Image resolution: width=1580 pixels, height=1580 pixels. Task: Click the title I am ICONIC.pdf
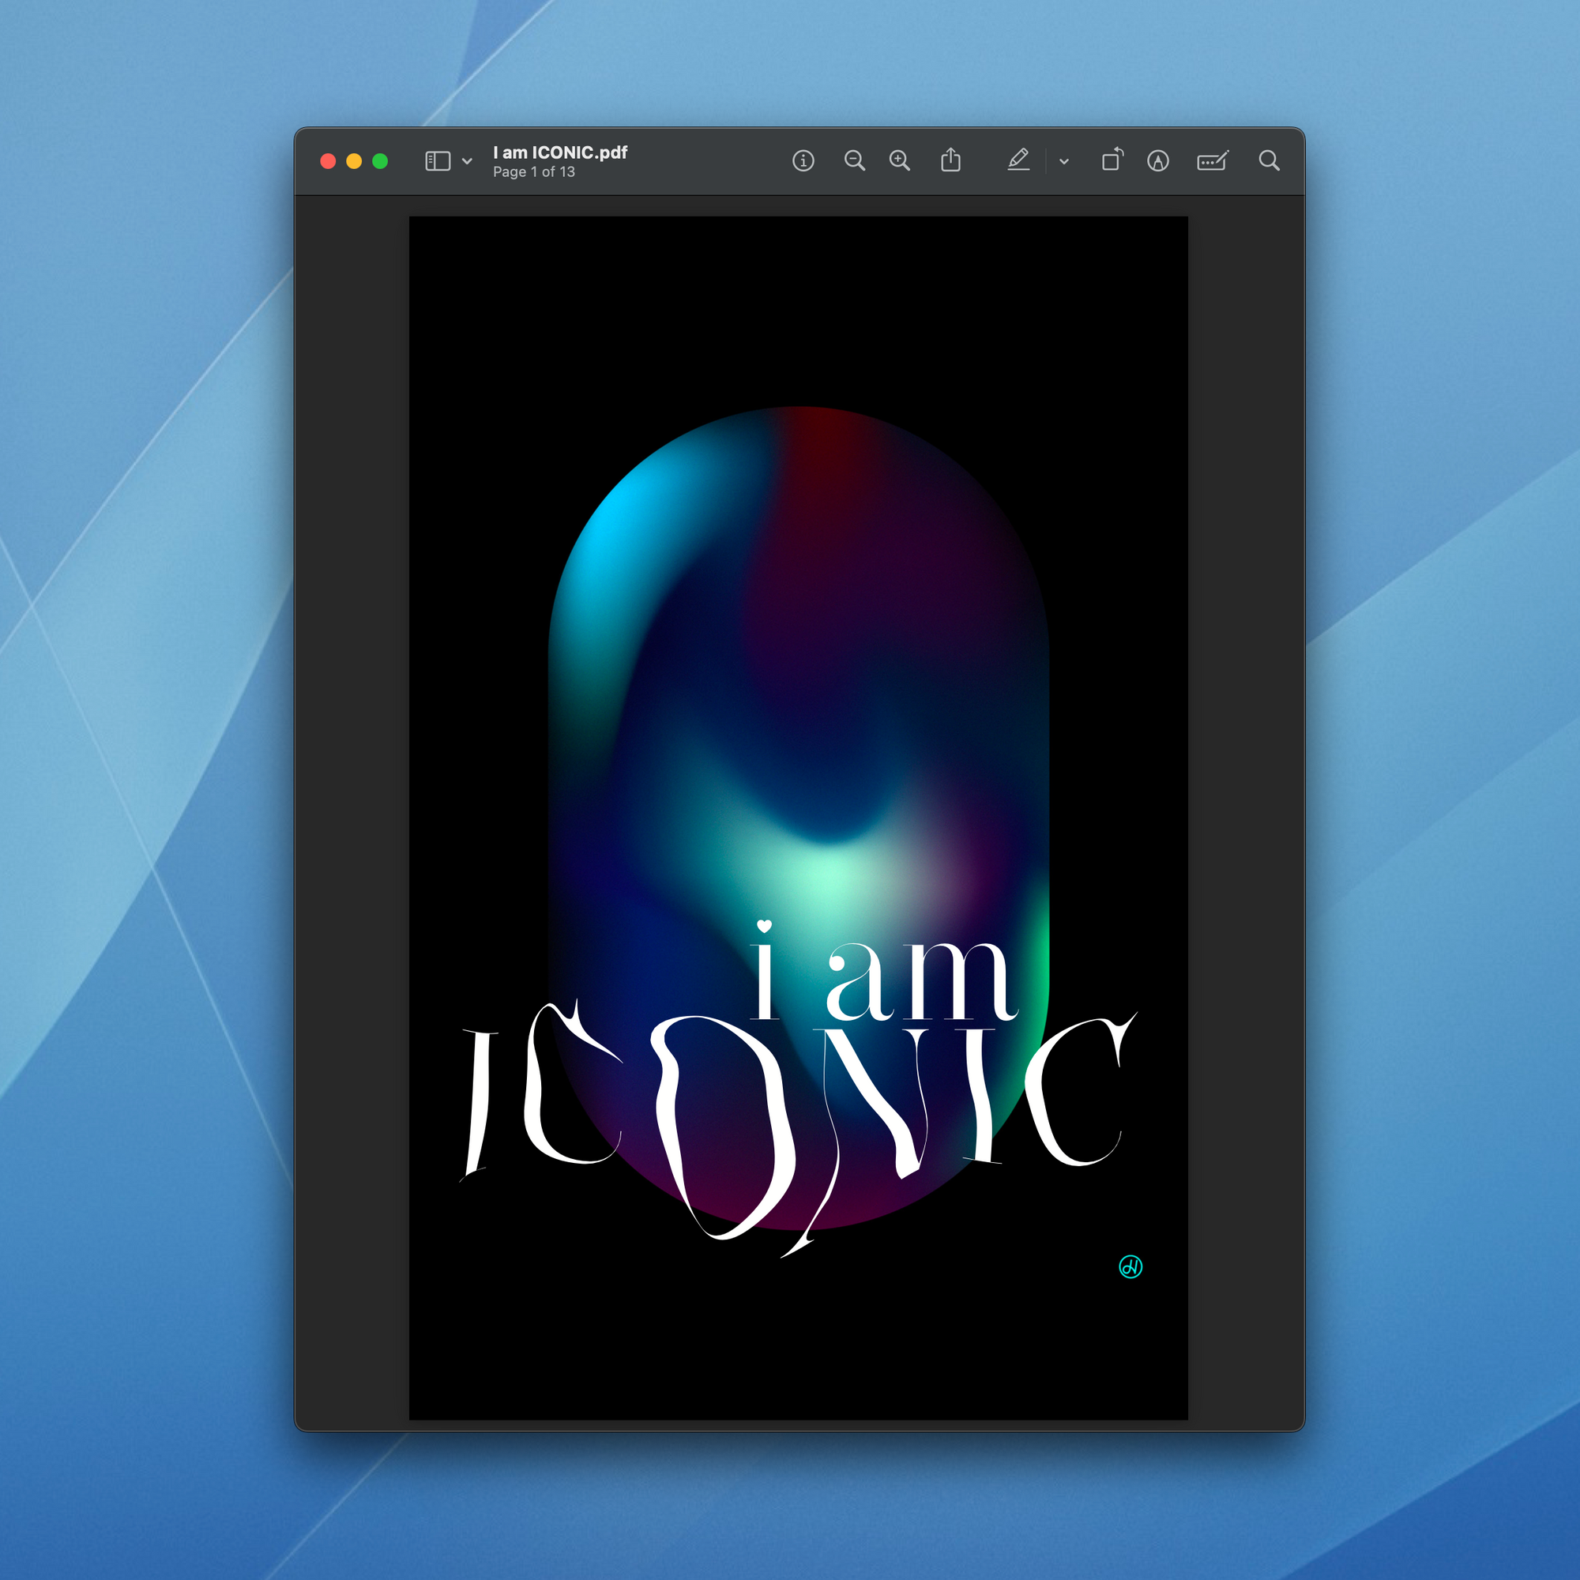560,152
